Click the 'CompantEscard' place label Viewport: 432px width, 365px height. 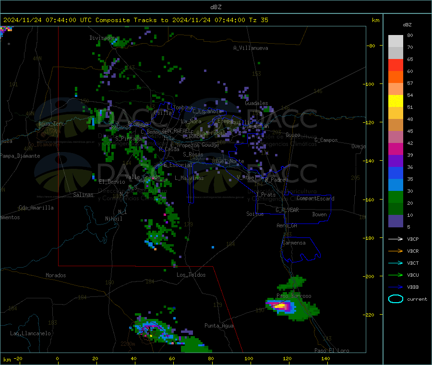315,199
